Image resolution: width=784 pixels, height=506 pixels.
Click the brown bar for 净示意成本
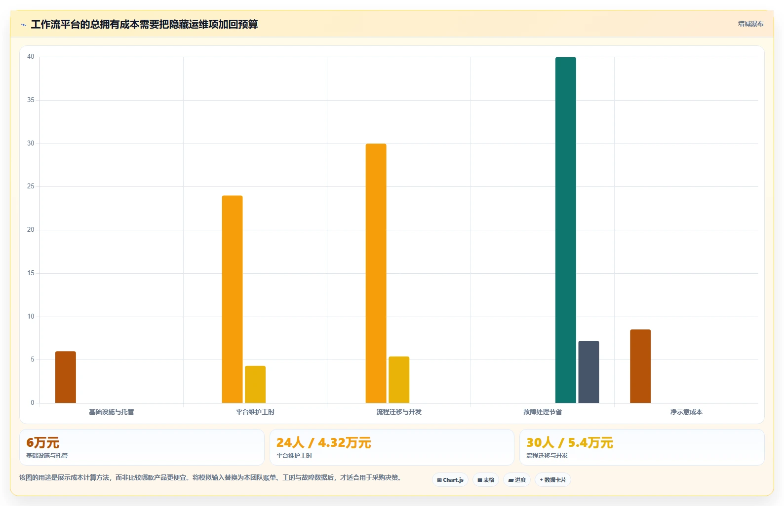[640, 366]
